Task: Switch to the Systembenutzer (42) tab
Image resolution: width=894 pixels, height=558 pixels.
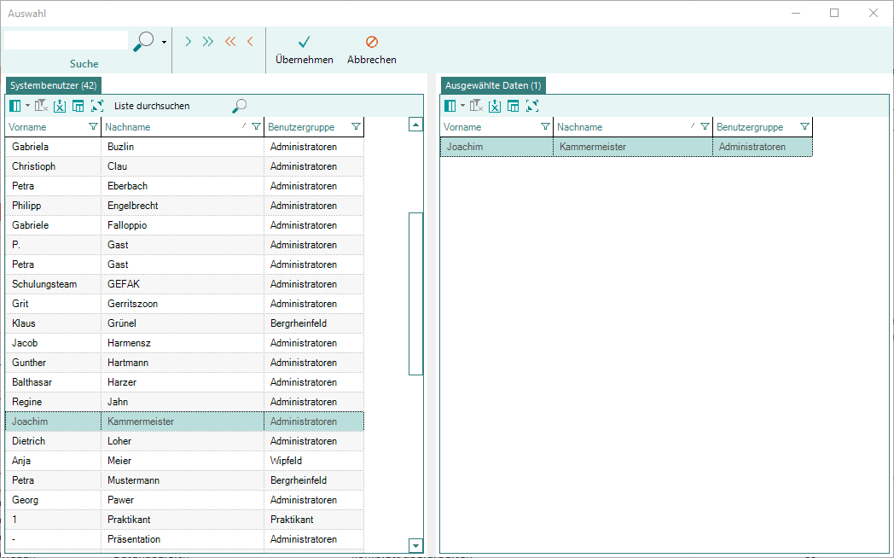Action: 54,85
